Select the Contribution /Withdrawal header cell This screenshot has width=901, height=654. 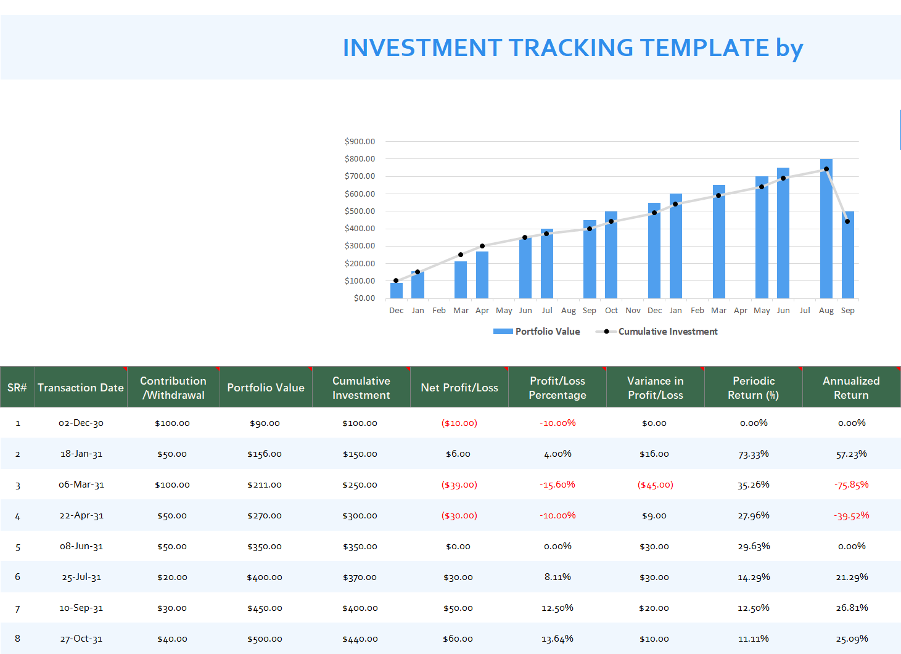pos(173,387)
